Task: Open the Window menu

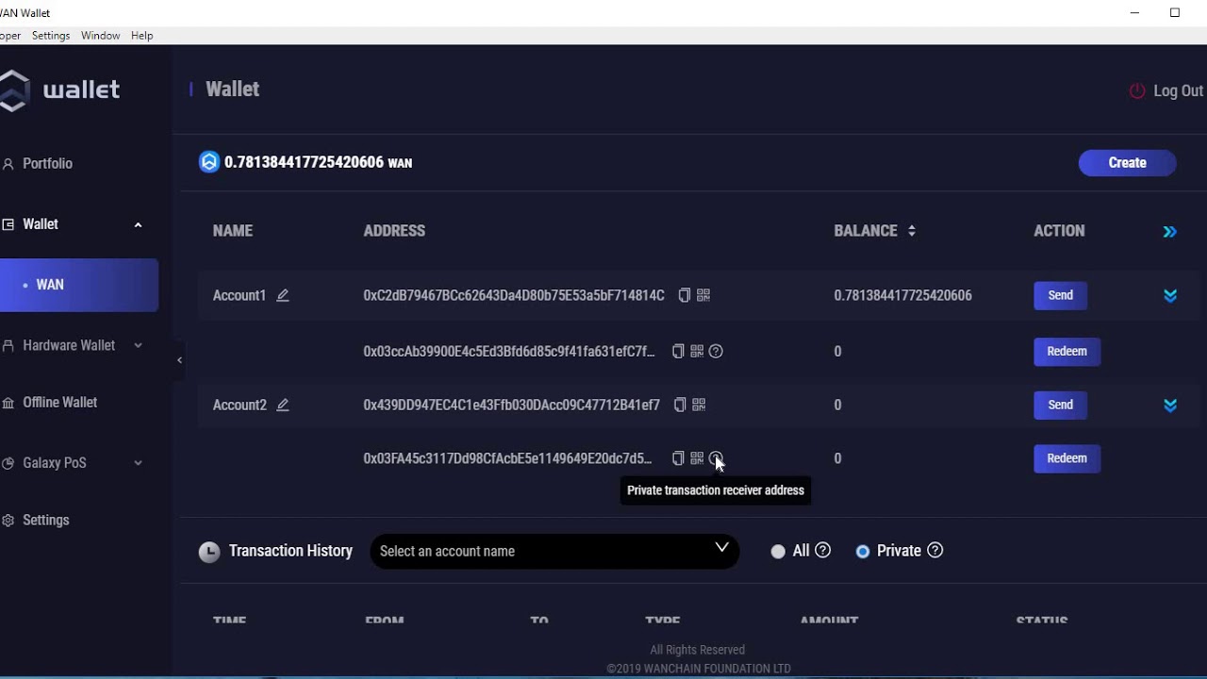Action: point(100,35)
